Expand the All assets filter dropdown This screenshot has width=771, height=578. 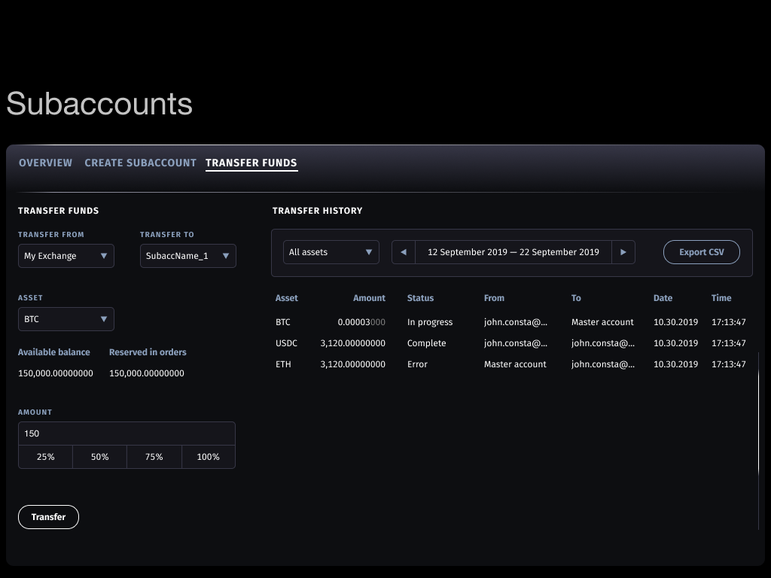331,252
